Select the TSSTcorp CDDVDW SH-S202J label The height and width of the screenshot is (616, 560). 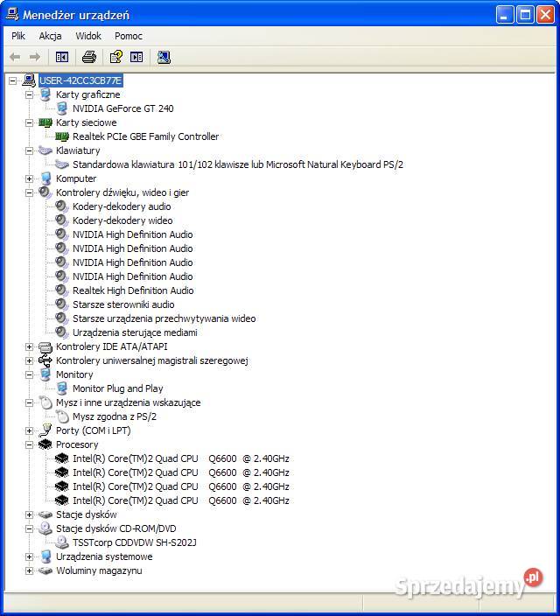click(x=135, y=542)
